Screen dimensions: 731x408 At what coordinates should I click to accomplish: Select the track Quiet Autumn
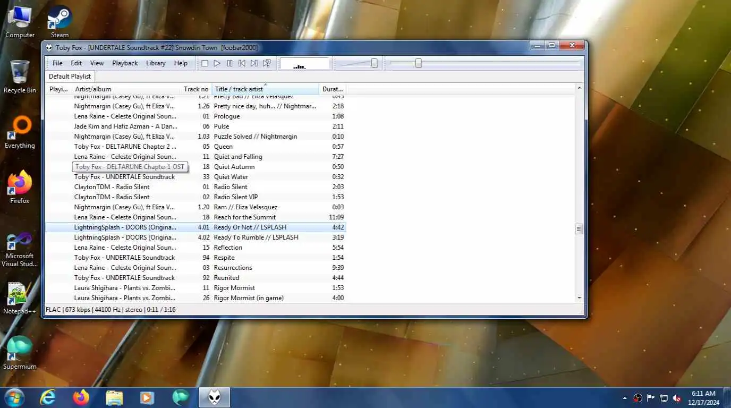(x=195, y=167)
